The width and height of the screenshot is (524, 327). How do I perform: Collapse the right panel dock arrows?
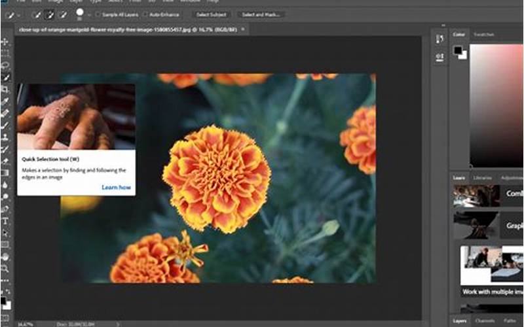(443, 26)
